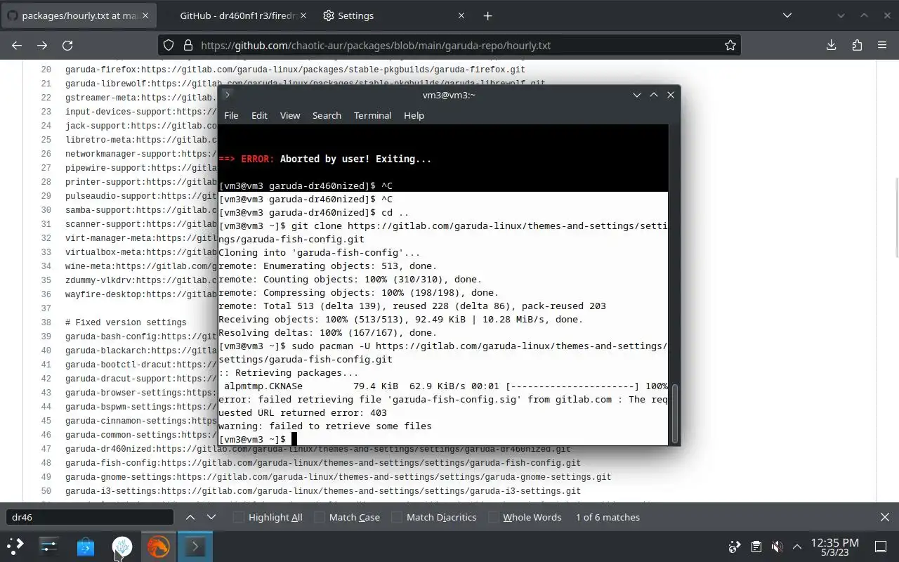Viewport: 899px width, 562px height.
Task: Open the Terminal menu
Action: coord(372,115)
